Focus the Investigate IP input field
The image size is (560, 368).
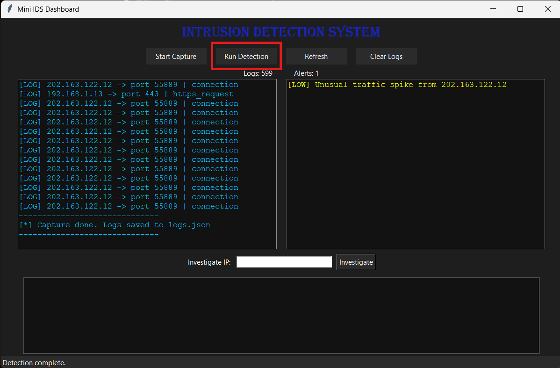click(284, 262)
